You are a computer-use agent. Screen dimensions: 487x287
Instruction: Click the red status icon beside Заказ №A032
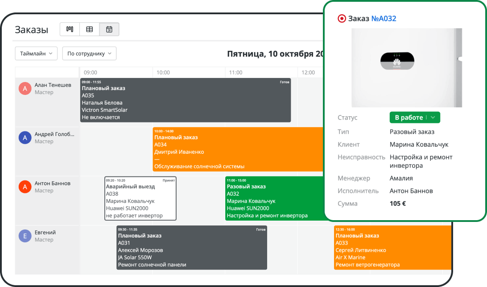tap(342, 19)
